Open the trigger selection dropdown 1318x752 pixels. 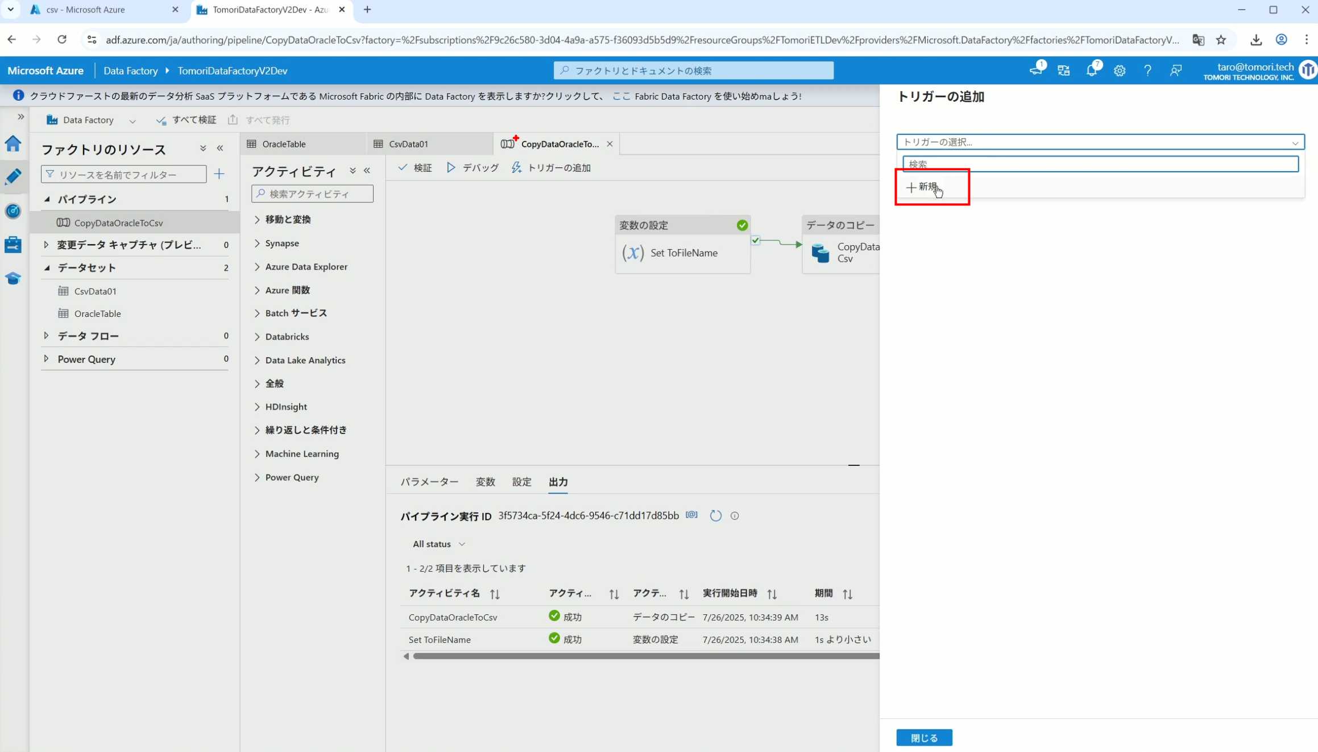click(x=1100, y=142)
